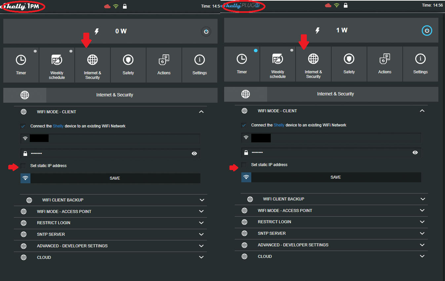Click 1 W power reading on Shelly Plug S
The height and width of the screenshot is (281, 445).
342,30
